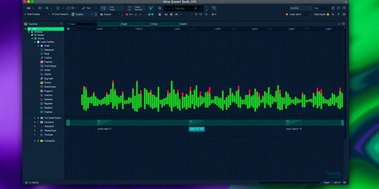Click the orange dot icon in right toolbar

286,14
